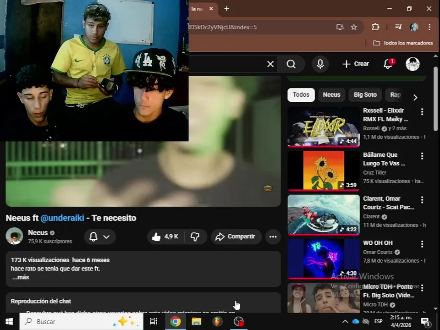Open the Windows Start menu
This screenshot has height=330, width=440.
(x=9, y=322)
